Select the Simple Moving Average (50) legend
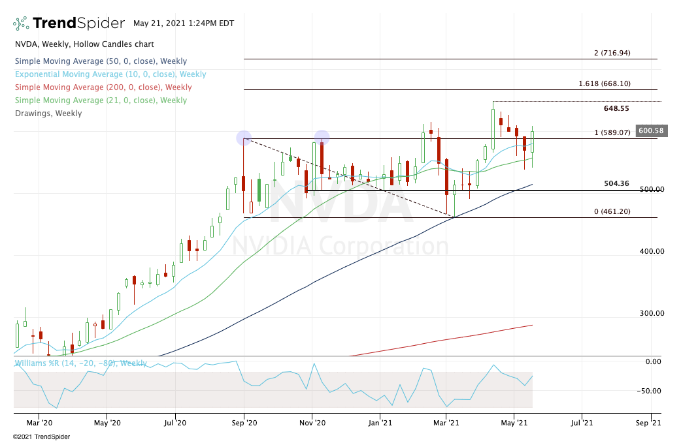681x443 pixels. tap(101, 61)
